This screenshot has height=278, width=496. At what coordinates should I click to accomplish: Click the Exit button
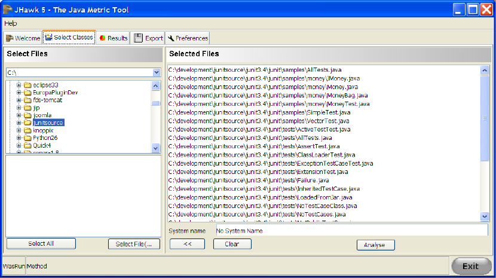(471, 266)
